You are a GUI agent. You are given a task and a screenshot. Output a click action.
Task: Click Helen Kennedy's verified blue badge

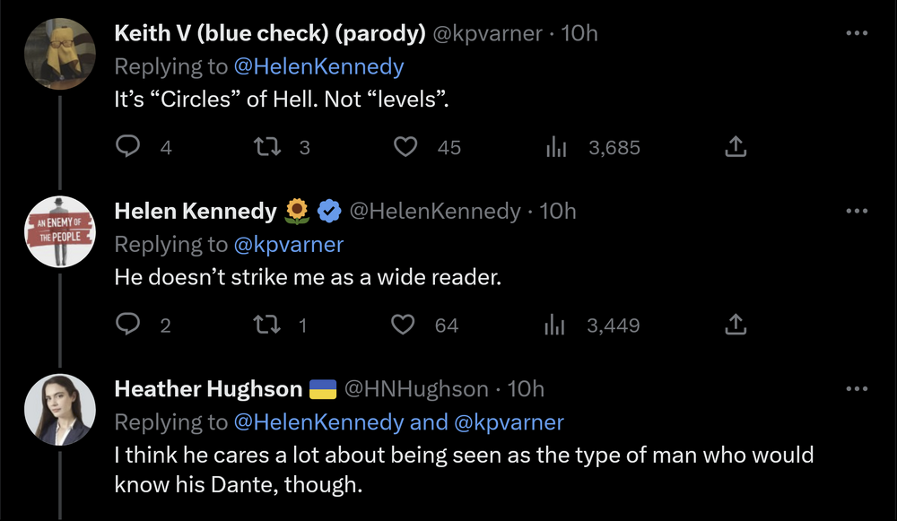(x=329, y=212)
